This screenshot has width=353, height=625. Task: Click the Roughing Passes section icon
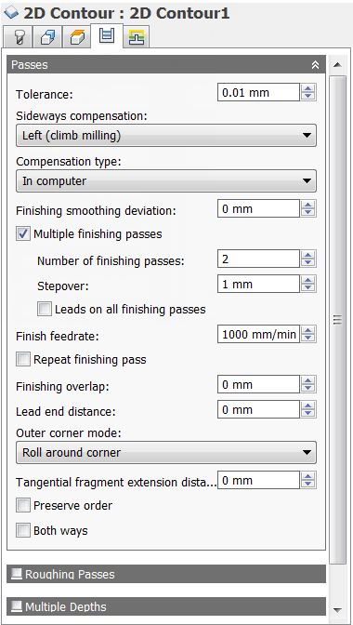coord(17,574)
